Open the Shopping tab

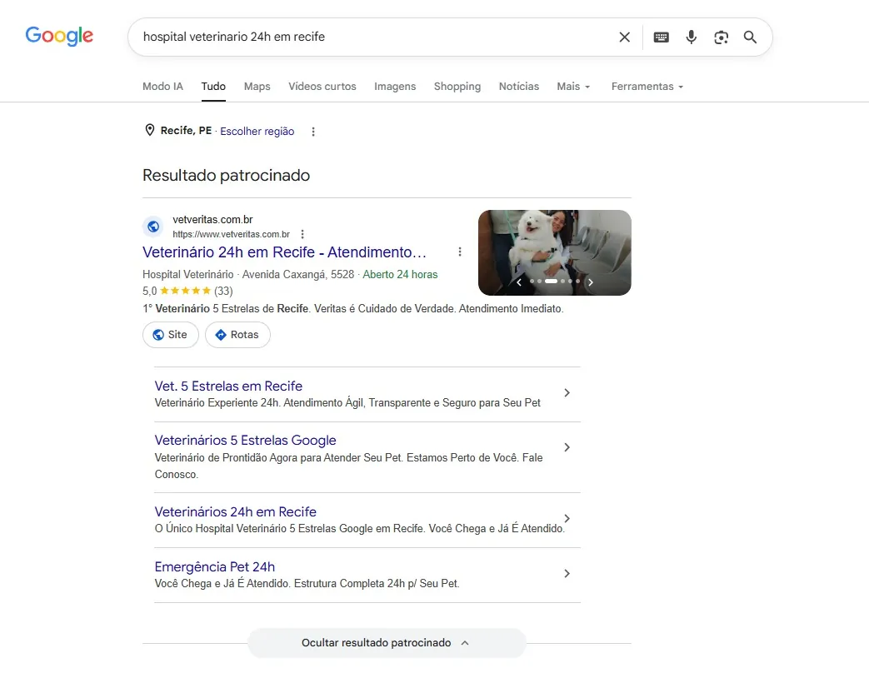pos(457,87)
